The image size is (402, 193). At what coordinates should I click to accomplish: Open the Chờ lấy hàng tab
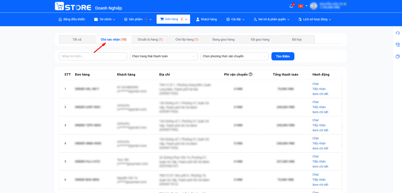[187, 39]
